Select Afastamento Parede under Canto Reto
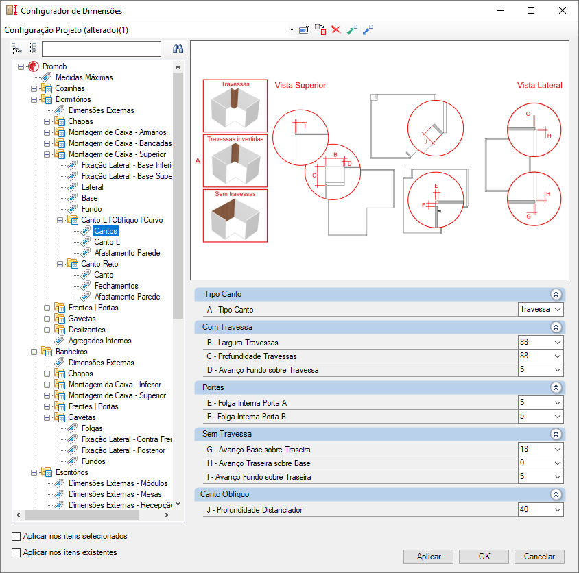 point(128,297)
